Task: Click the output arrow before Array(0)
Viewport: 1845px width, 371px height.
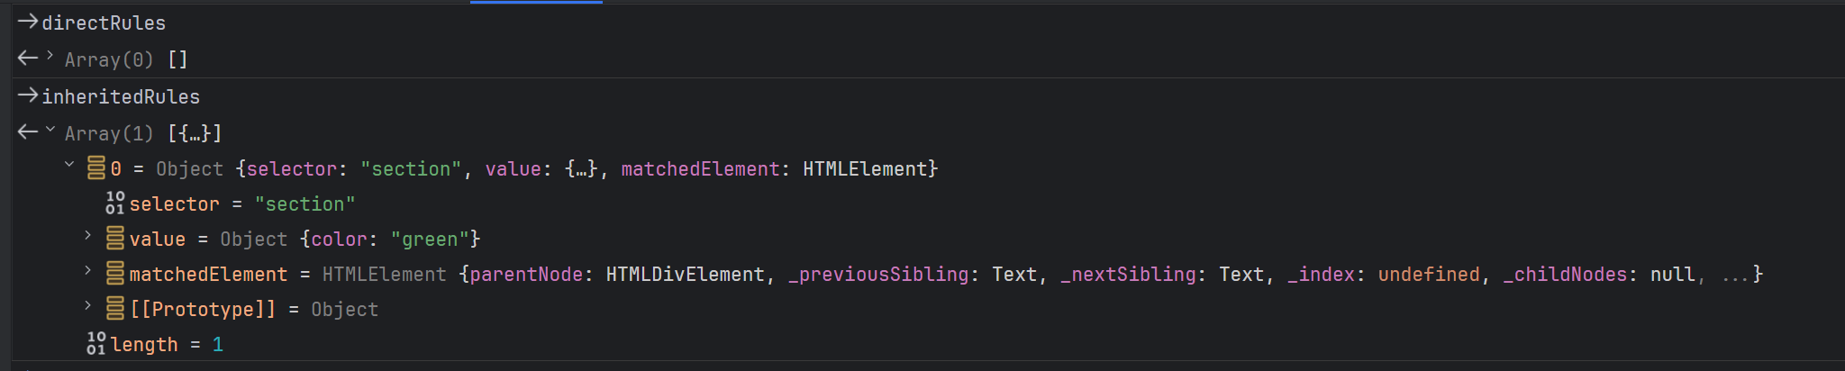Action: point(27,59)
